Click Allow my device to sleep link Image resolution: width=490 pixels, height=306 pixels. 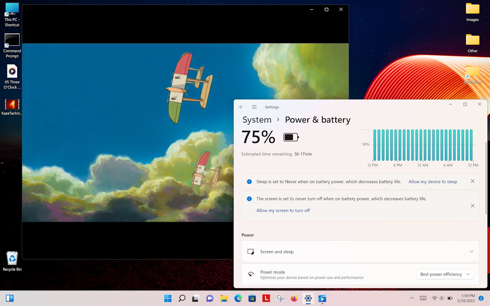[x=433, y=182]
